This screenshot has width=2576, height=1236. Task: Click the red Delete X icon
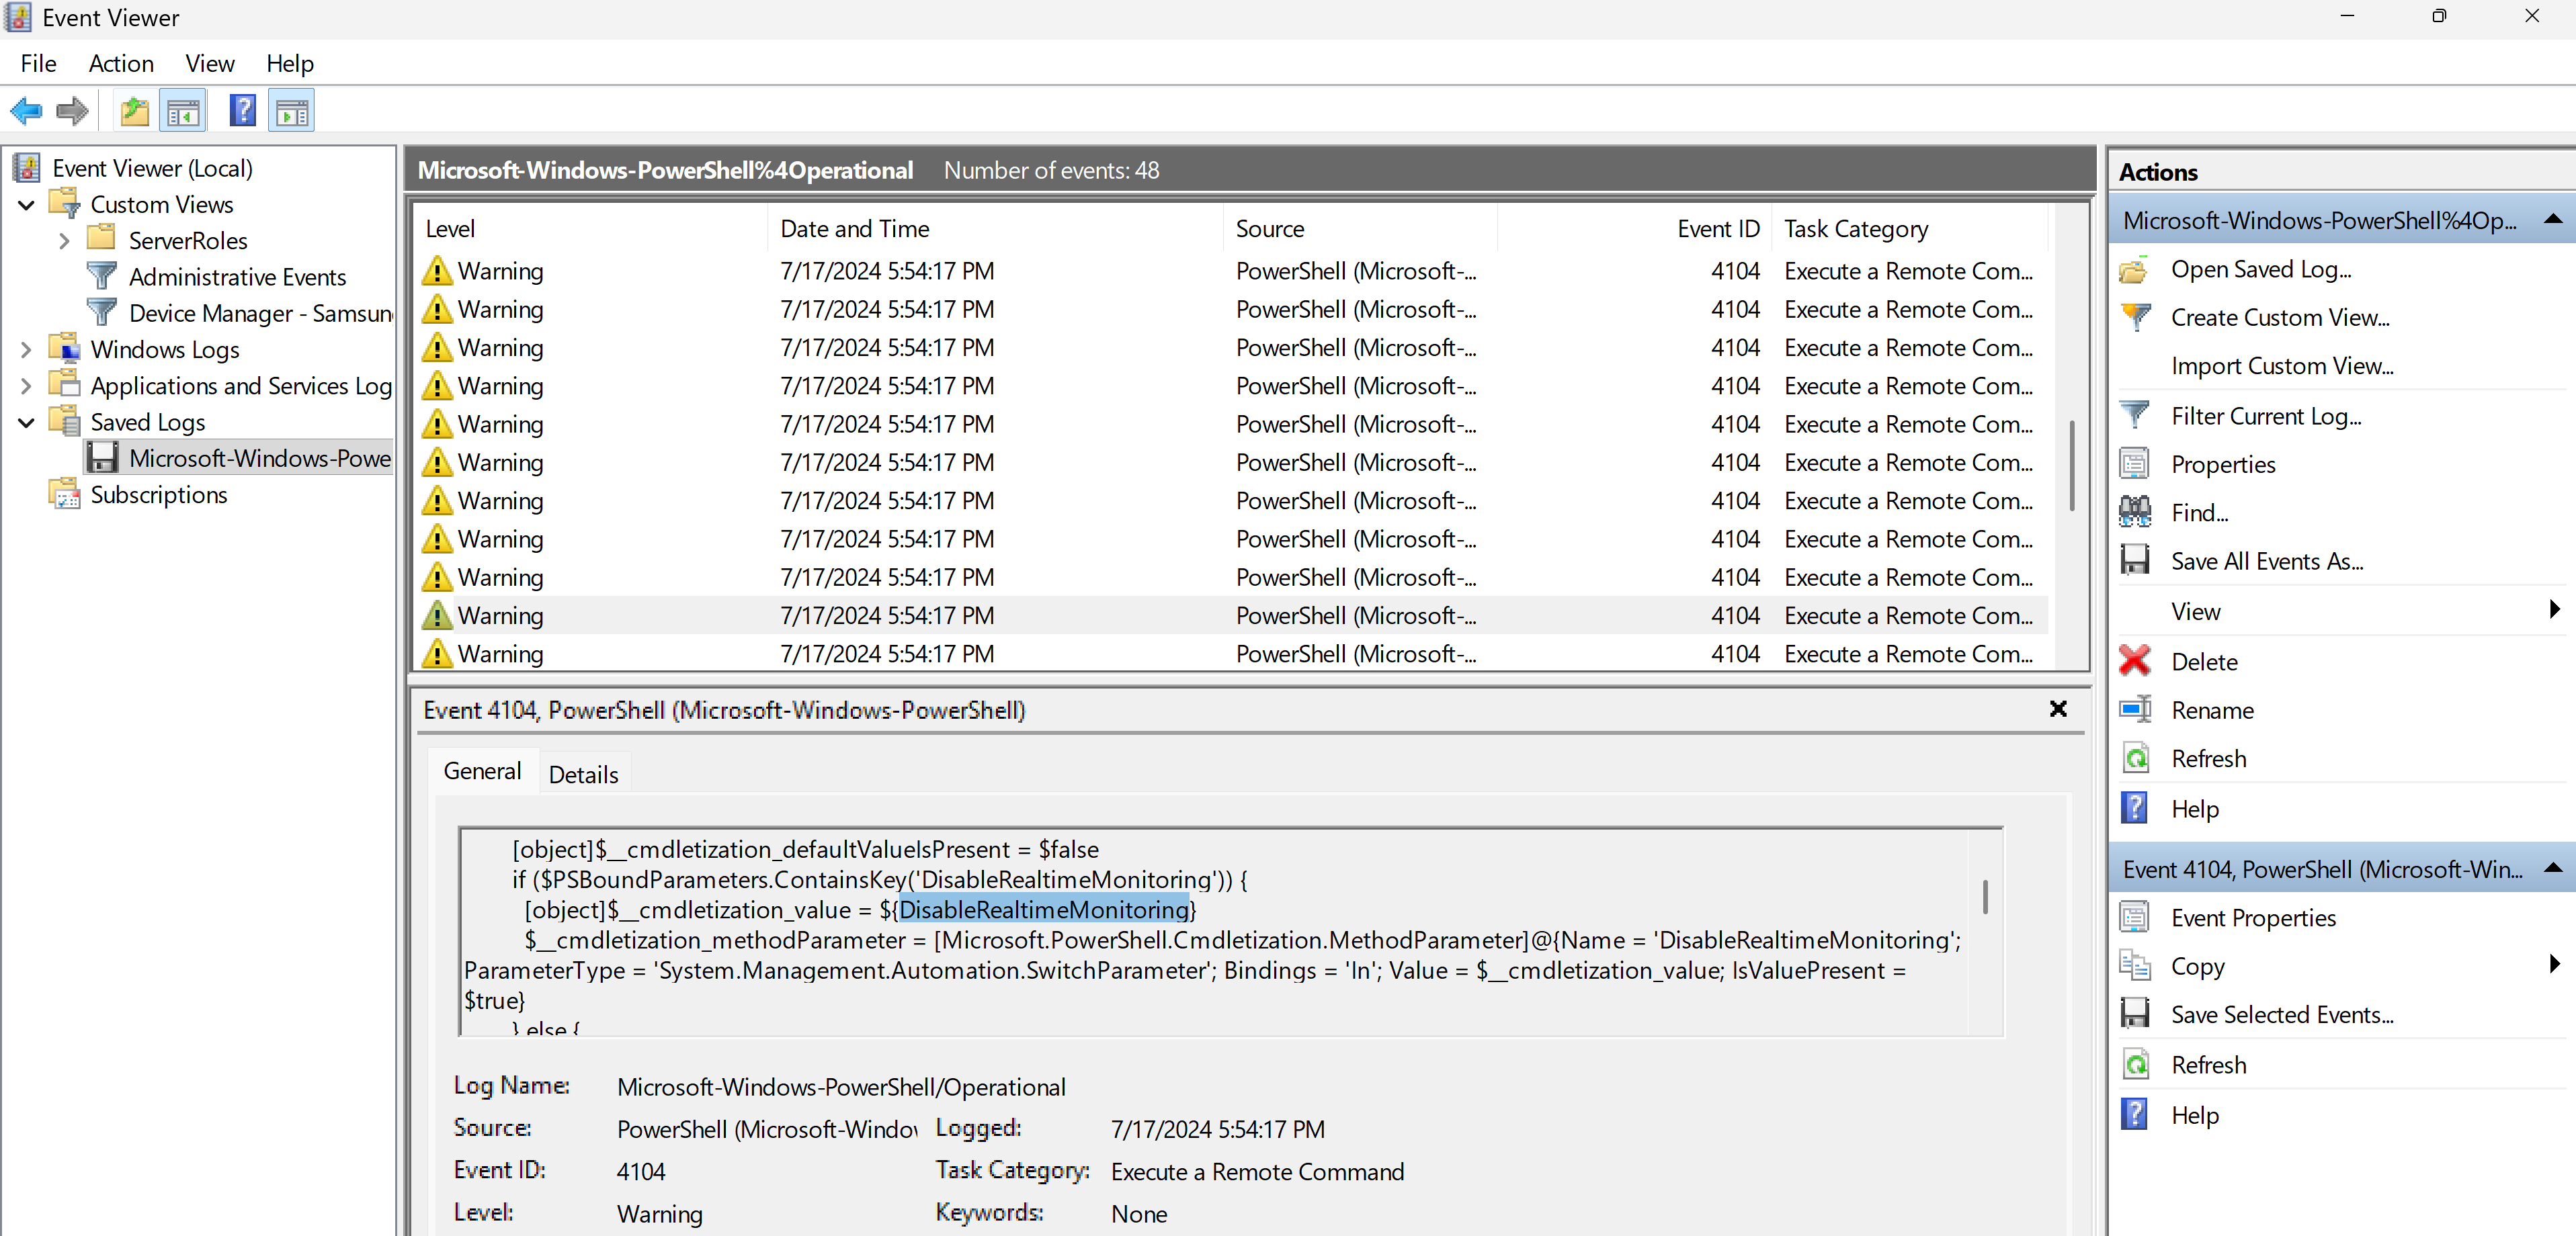2135,660
